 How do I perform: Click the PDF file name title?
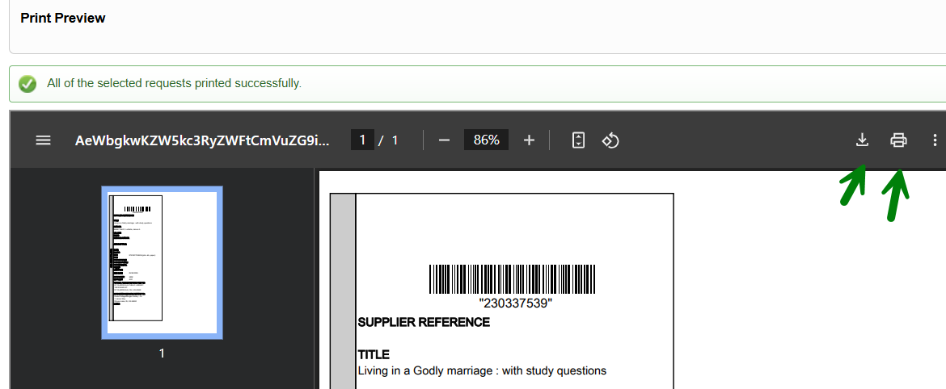coord(203,140)
